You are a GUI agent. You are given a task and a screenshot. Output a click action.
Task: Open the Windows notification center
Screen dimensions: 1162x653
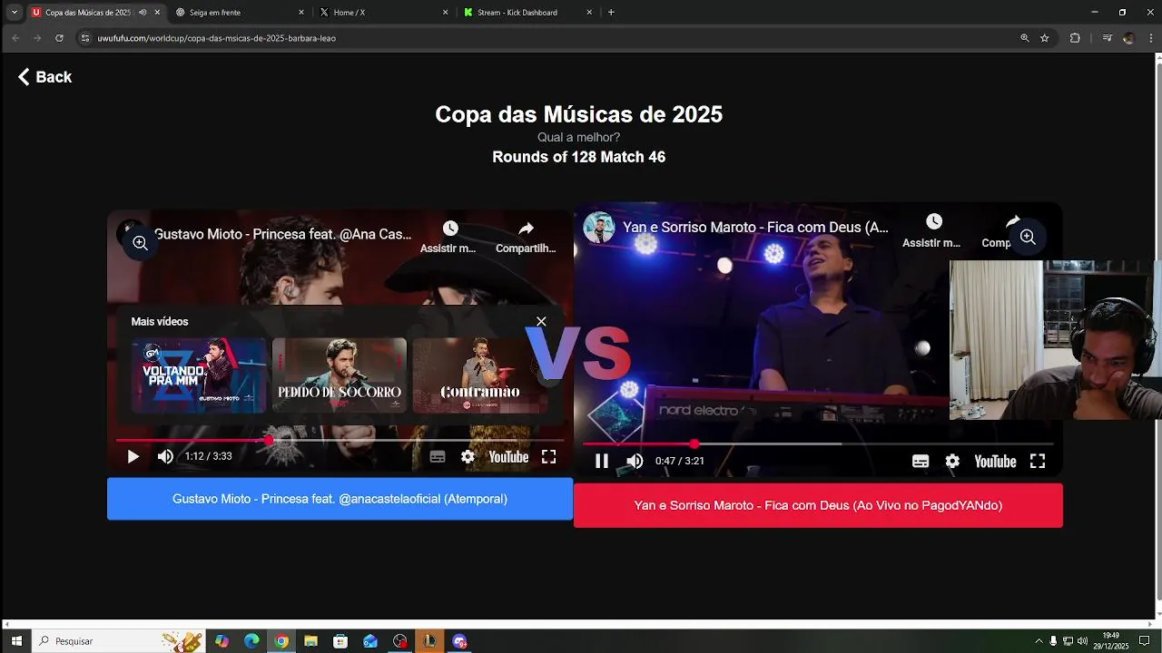(x=1144, y=641)
